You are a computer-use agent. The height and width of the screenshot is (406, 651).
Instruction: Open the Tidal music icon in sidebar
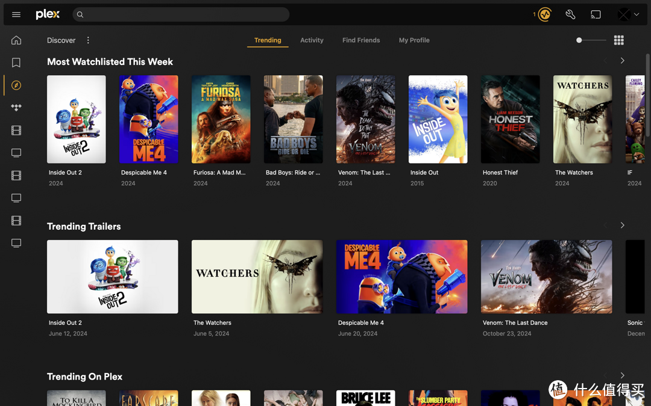tap(16, 108)
